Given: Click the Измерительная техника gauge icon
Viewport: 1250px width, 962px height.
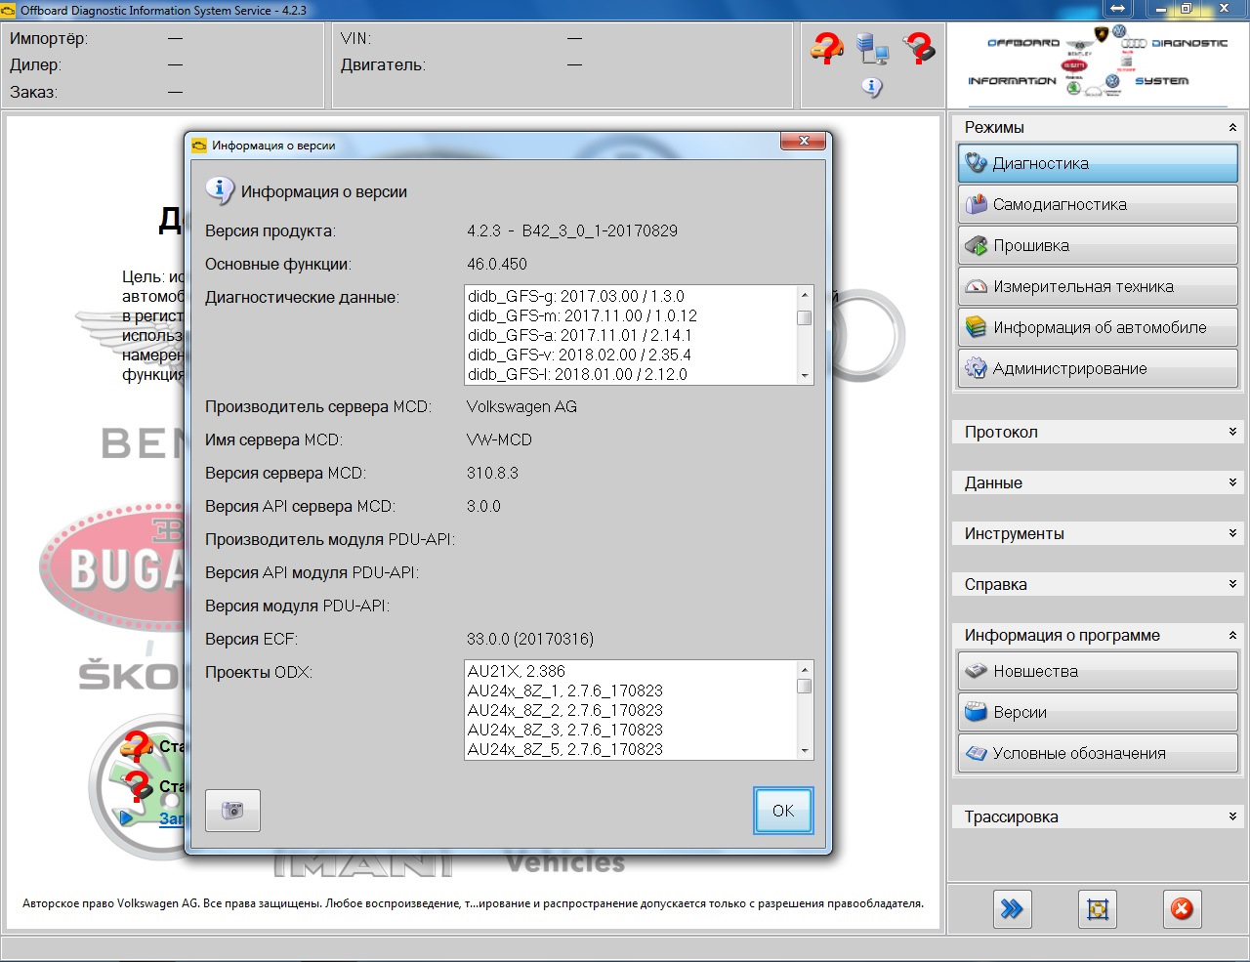Looking at the screenshot, I should tap(976, 286).
